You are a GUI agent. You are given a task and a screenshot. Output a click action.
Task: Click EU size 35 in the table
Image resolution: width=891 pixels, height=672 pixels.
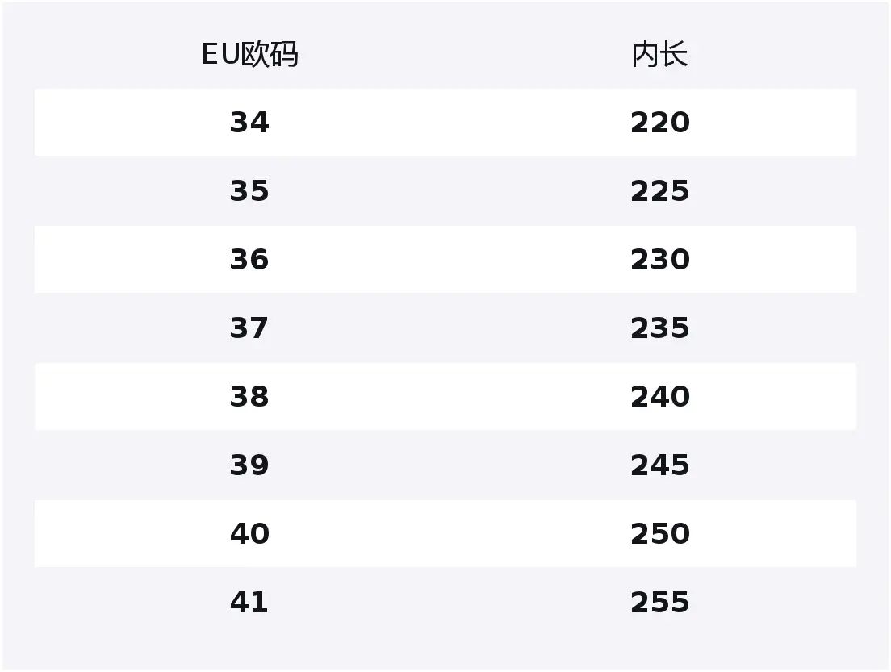click(249, 191)
